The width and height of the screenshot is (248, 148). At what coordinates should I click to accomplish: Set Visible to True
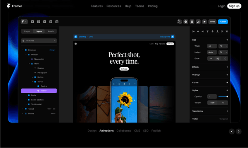click(x=212, y=102)
